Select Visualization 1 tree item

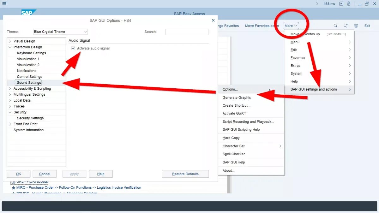28,59
